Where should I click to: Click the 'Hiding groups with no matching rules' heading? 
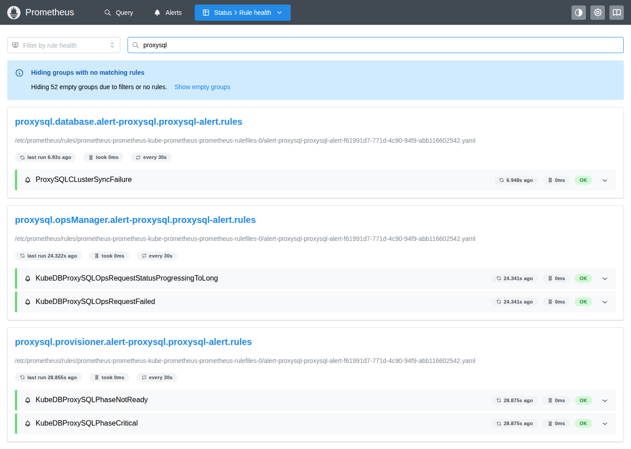[88, 73]
